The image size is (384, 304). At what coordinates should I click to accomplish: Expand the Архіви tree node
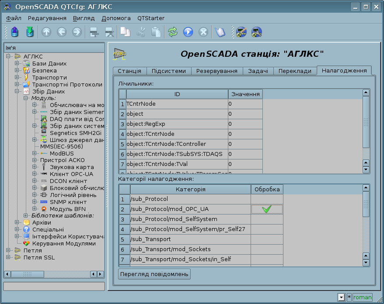pos(17,222)
